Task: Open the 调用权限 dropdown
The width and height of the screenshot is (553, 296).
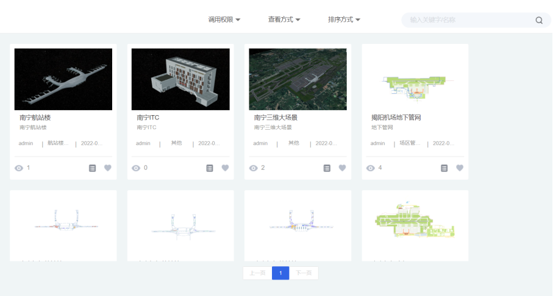Action: click(x=224, y=19)
